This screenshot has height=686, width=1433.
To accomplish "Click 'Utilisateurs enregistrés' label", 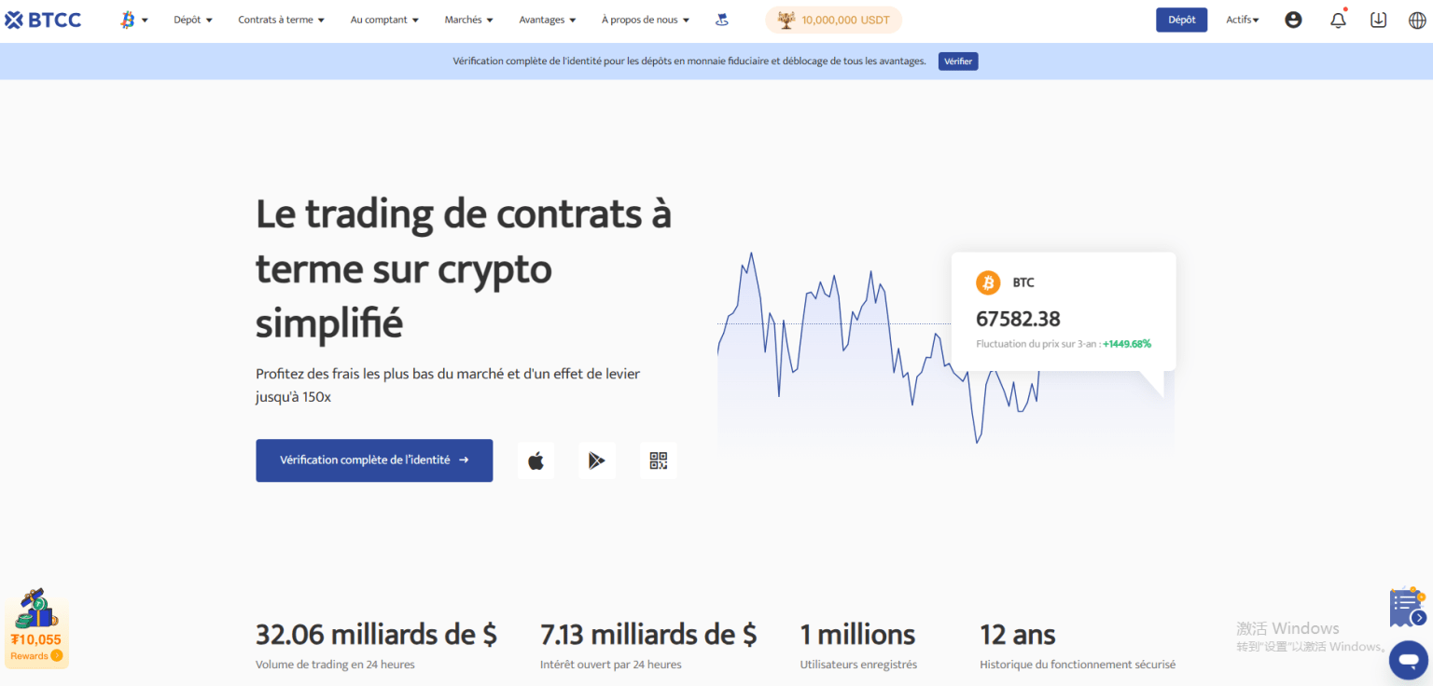I will (x=858, y=665).
